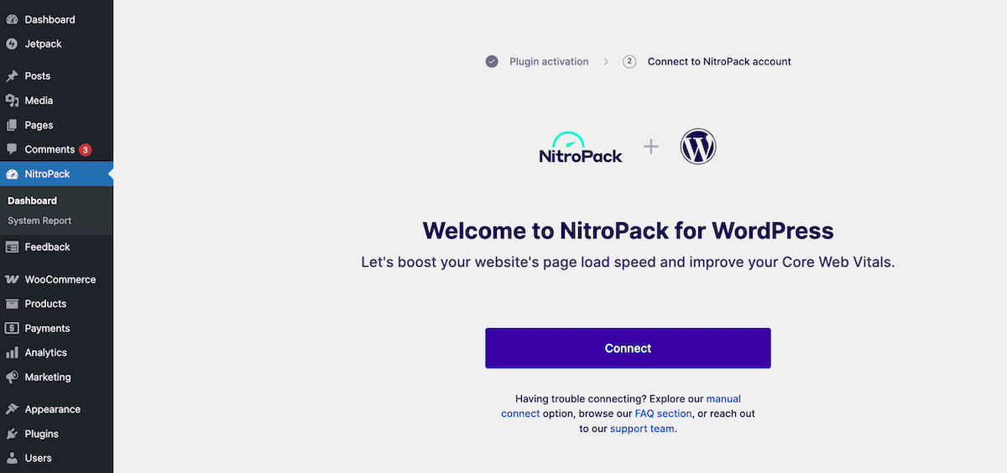This screenshot has width=1007, height=473.
Task: Click the breadcrumb chevron between the steps
Action: (606, 62)
